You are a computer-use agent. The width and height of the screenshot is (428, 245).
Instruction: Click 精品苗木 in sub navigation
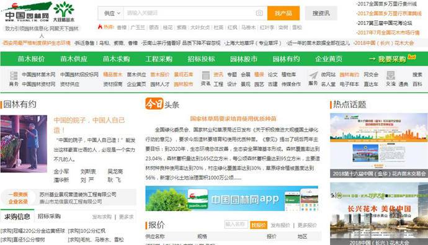pos(113,74)
